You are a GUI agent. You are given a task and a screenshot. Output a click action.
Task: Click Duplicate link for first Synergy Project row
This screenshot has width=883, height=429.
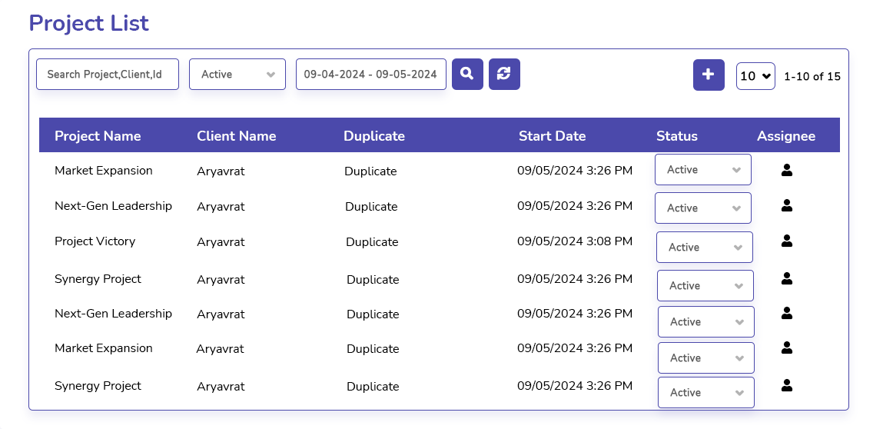pos(373,280)
